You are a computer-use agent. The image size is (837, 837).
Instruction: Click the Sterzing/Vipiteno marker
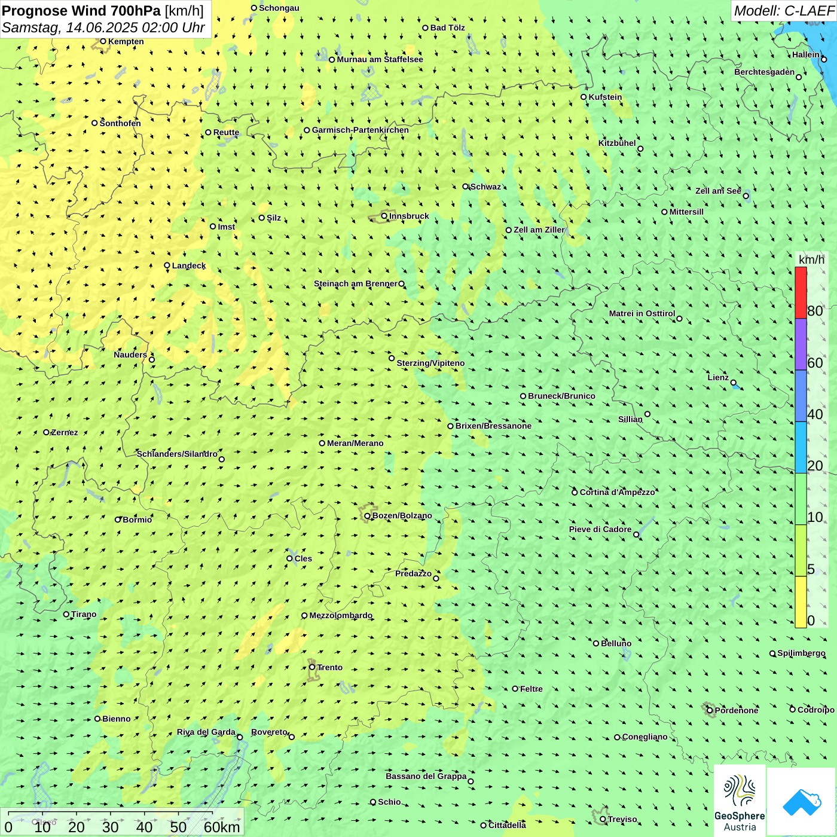click(x=392, y=358)
